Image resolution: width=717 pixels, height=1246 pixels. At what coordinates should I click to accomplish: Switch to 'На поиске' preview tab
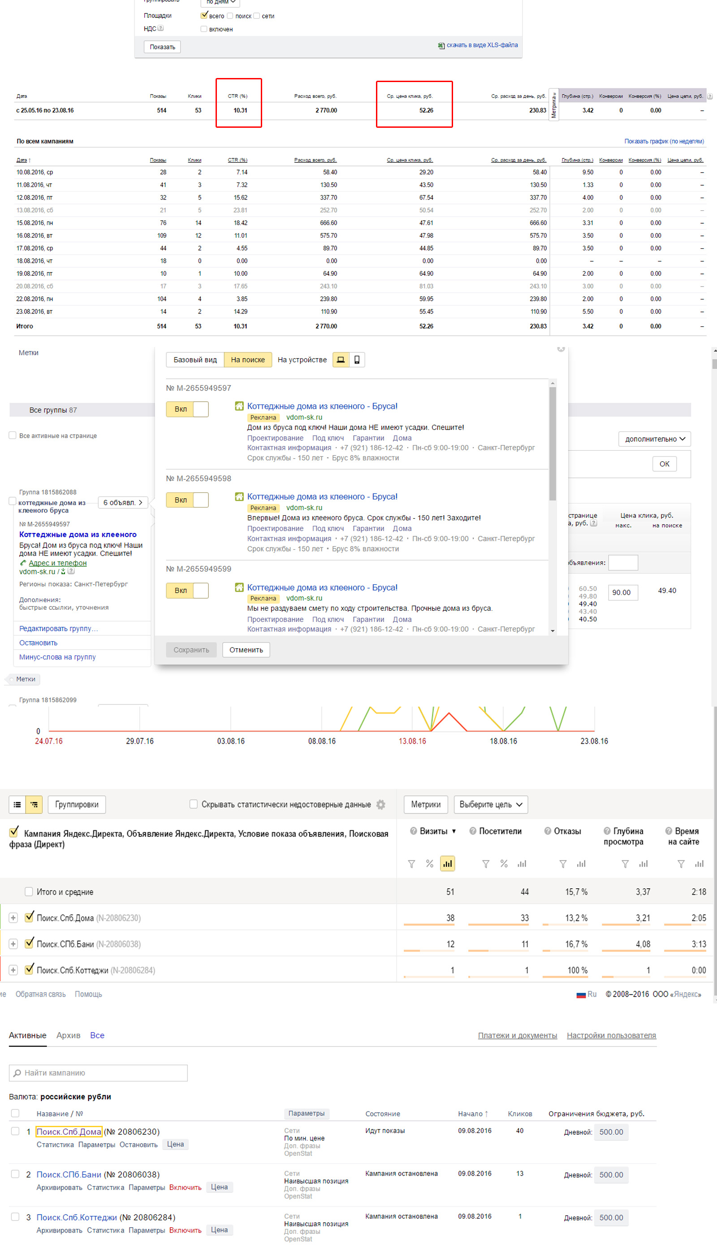[248, 360]
